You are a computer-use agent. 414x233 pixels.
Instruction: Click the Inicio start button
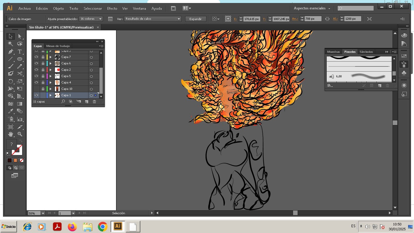pyautogui.click(x=9, y=227)
